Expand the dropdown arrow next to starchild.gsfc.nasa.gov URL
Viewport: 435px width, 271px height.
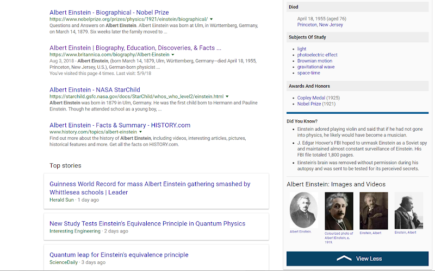point(227,96)
